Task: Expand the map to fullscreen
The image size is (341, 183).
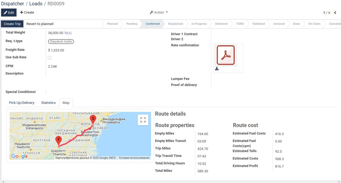Action: tap(143, 120)
